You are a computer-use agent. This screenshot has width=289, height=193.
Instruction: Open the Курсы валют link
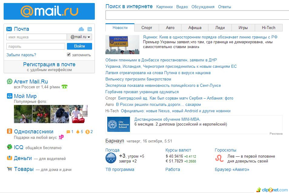tap(178, 150)
